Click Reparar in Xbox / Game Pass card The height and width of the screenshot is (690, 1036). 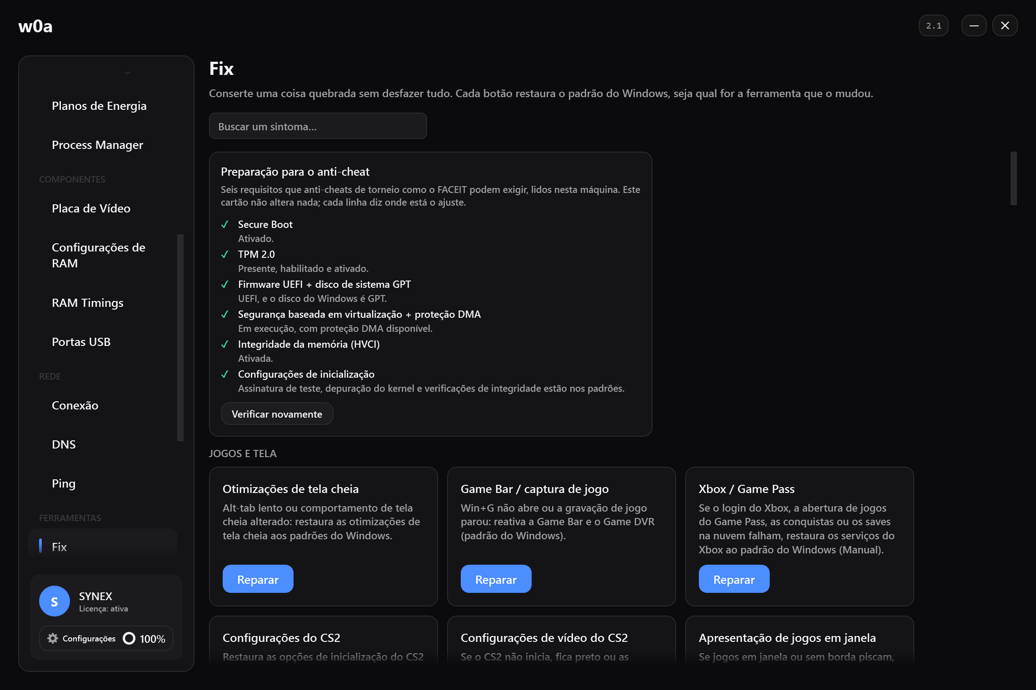[734, 579]
